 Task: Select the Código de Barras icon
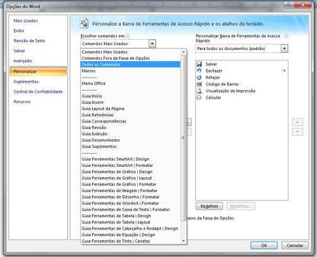click(199, 84)
